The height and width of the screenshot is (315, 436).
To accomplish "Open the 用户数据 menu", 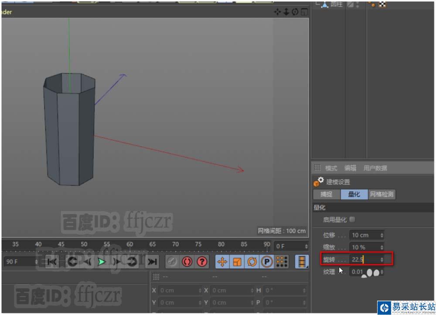I will tap(375, 168).
